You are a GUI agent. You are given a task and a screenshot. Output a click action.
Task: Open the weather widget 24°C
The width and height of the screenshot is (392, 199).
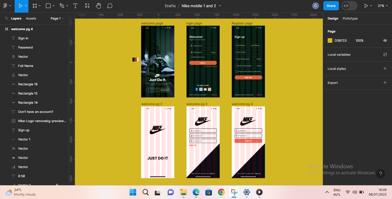(x=20, y=192)
